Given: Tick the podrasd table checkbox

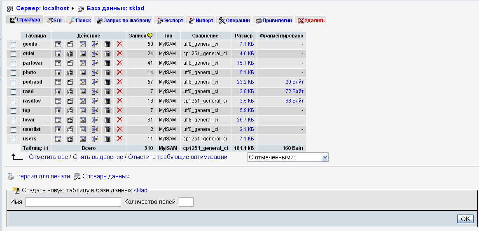Looking at the screenshot, I should point(14,82).
